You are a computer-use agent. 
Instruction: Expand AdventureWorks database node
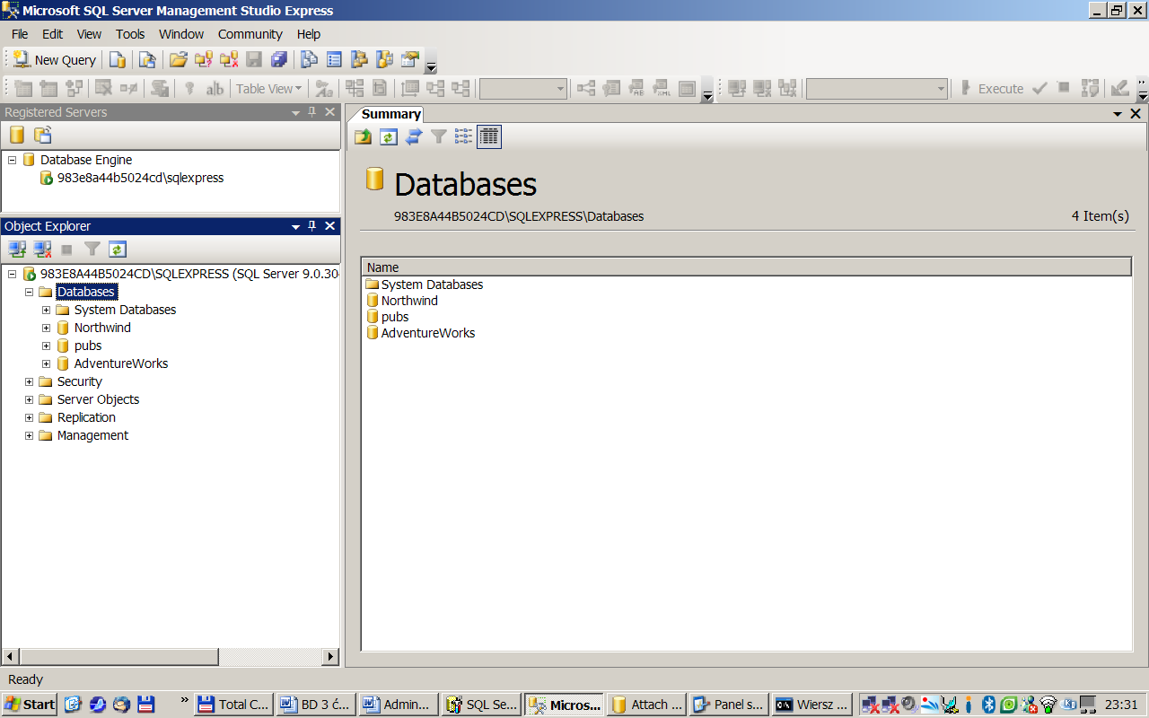[x=46, y=363]
